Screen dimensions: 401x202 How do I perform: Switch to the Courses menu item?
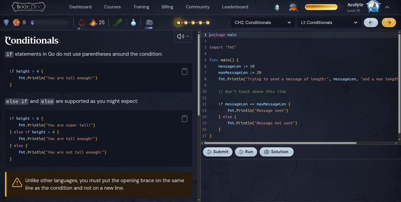tap(112, 7)
